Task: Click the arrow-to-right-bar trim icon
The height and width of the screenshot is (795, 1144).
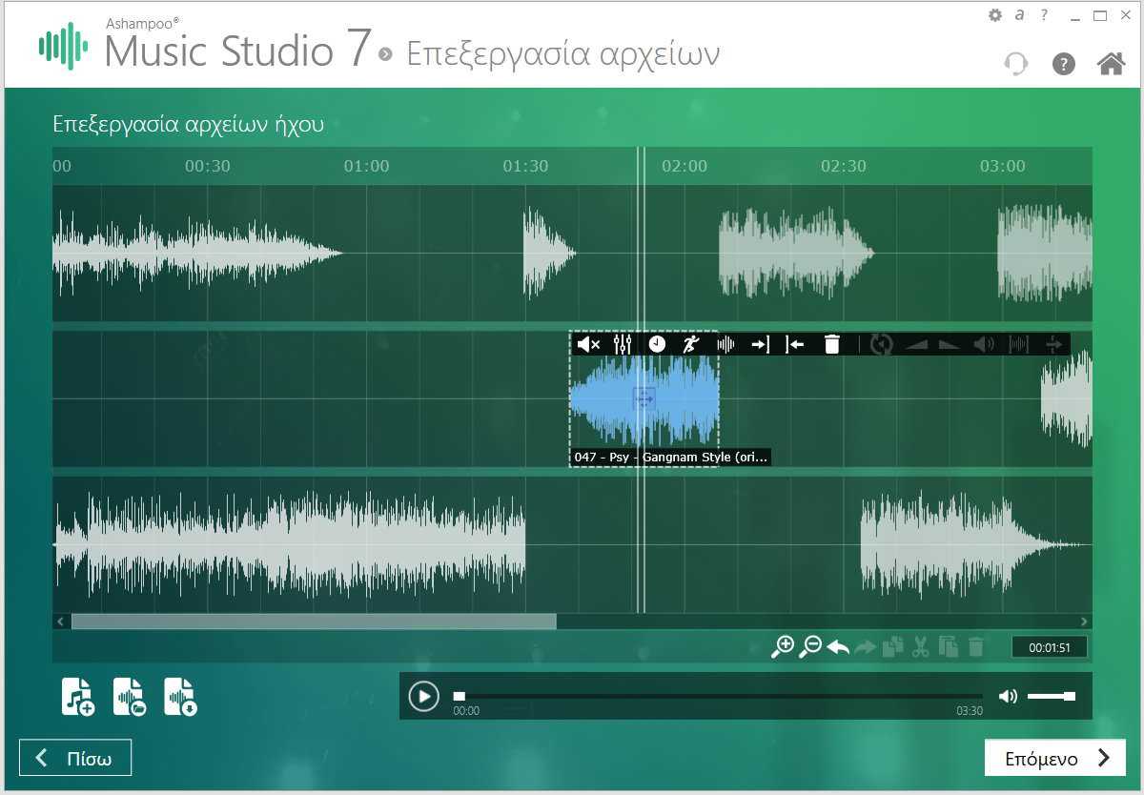Action: [760, 344]
